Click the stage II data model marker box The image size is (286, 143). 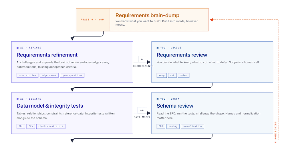142,110
